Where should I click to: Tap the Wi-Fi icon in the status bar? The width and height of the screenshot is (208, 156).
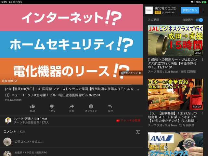192,2
